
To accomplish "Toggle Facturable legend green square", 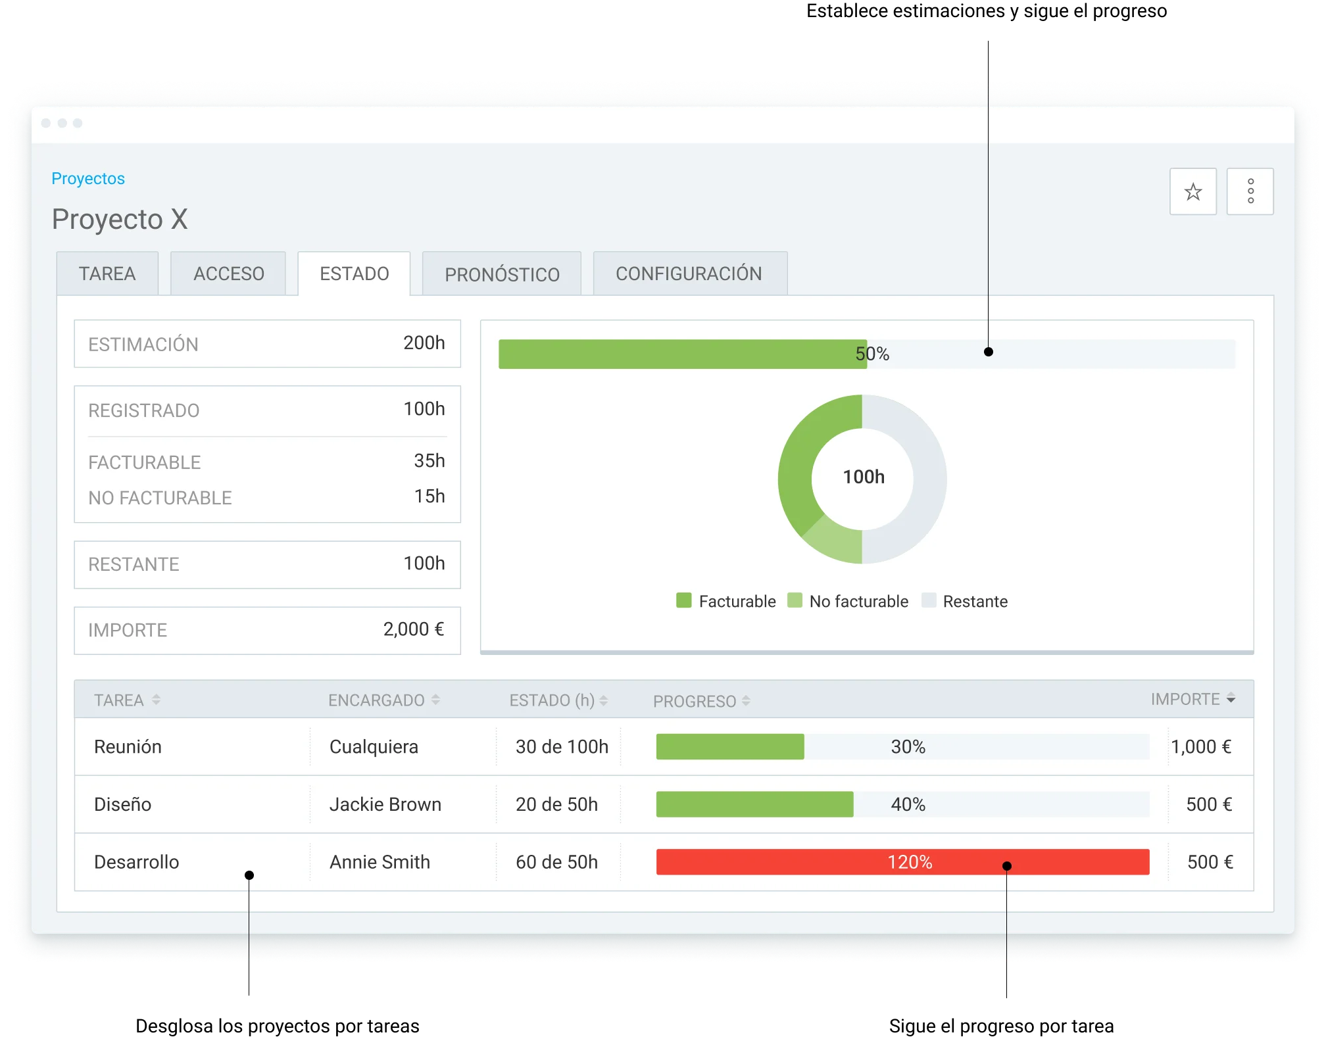I will coord(684,600).
